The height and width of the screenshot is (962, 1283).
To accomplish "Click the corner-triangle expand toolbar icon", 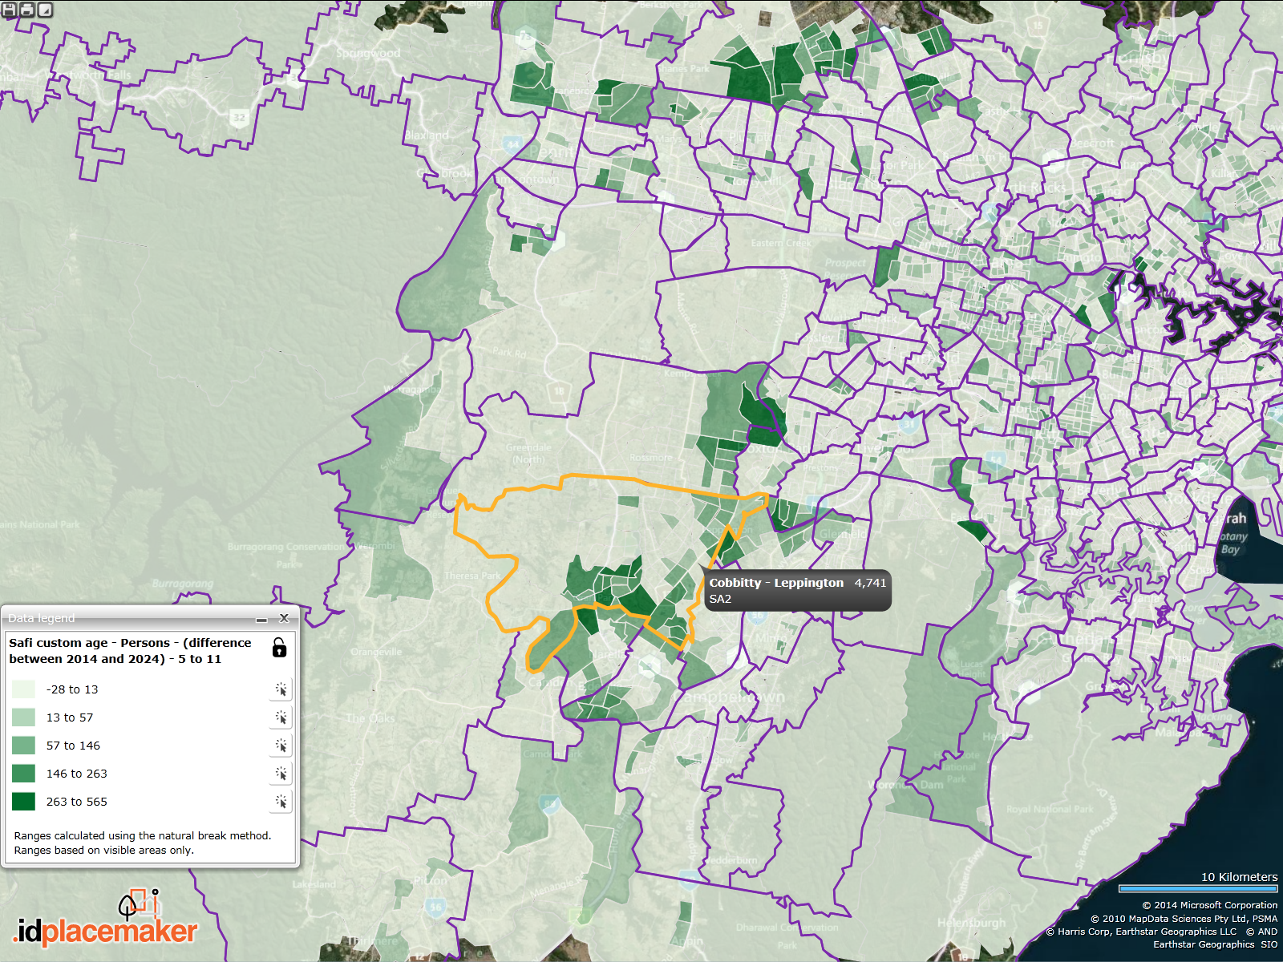I will tap(45, 9).
